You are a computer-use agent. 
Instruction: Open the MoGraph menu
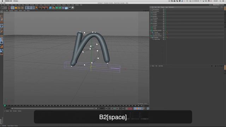tap(53, 5)
